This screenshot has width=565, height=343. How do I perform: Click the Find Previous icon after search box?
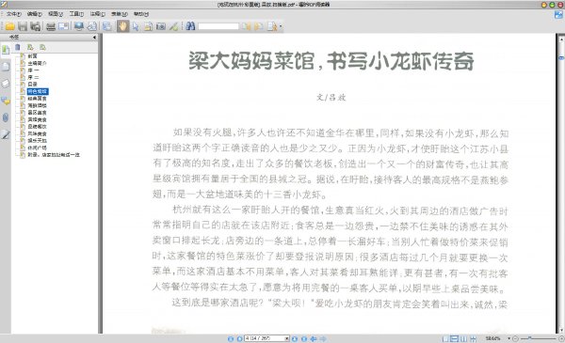(247, 26)
